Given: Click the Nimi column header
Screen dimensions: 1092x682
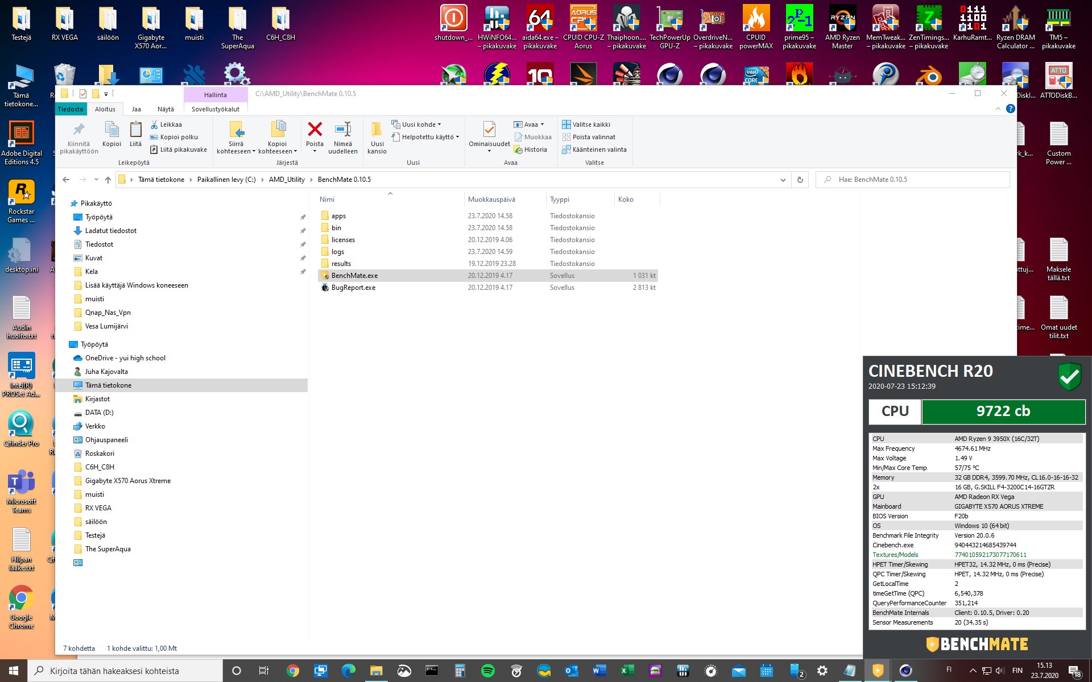Looking at the screenshot, I should [x=390, y=199].
